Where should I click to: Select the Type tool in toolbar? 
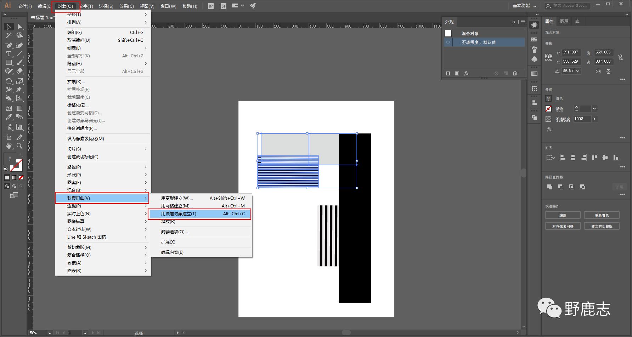[9, 54]
